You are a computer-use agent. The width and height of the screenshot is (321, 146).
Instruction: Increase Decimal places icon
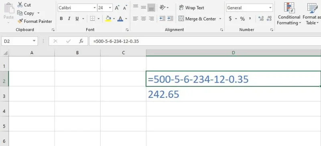[261, 19]
